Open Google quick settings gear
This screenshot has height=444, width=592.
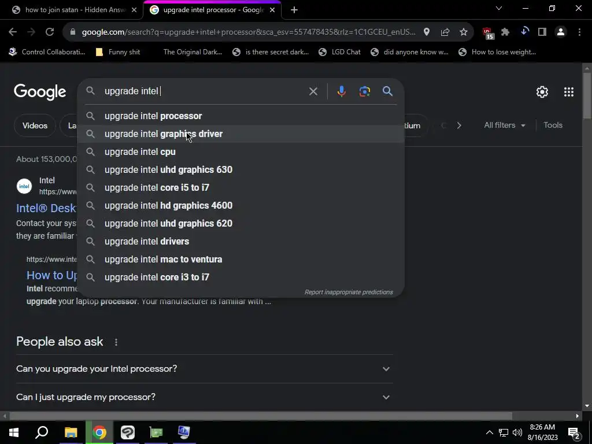[x=542, y=92]
